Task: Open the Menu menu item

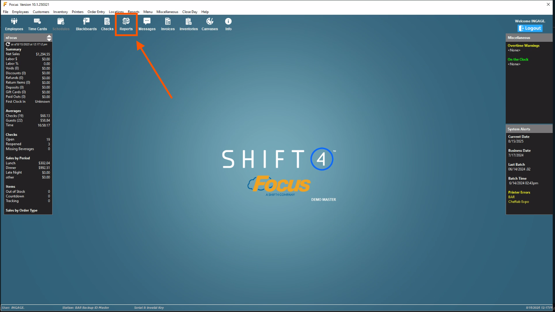Action: pos(148,12)
